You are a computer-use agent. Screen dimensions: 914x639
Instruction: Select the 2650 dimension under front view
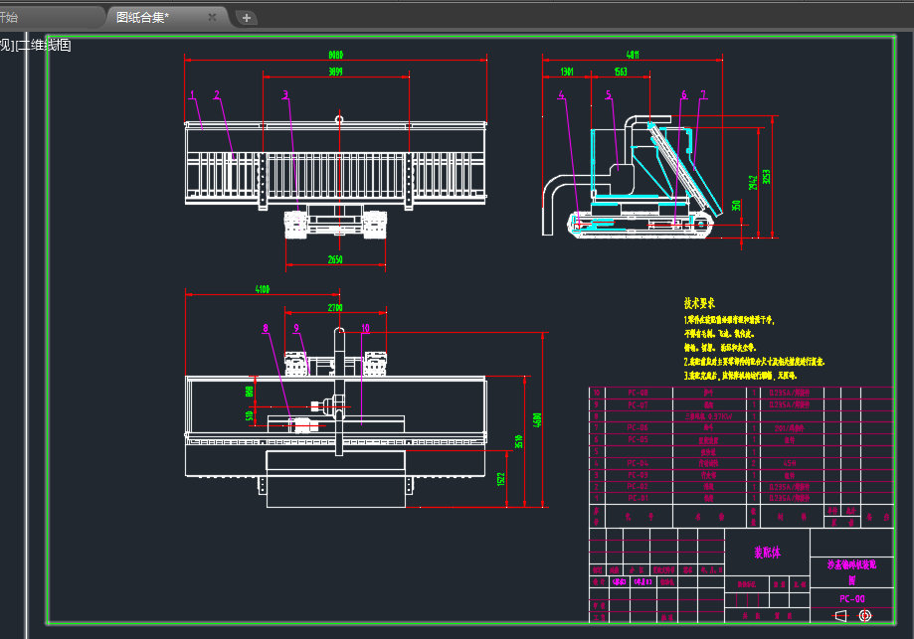pyautogui.click(x=333, y=260)
